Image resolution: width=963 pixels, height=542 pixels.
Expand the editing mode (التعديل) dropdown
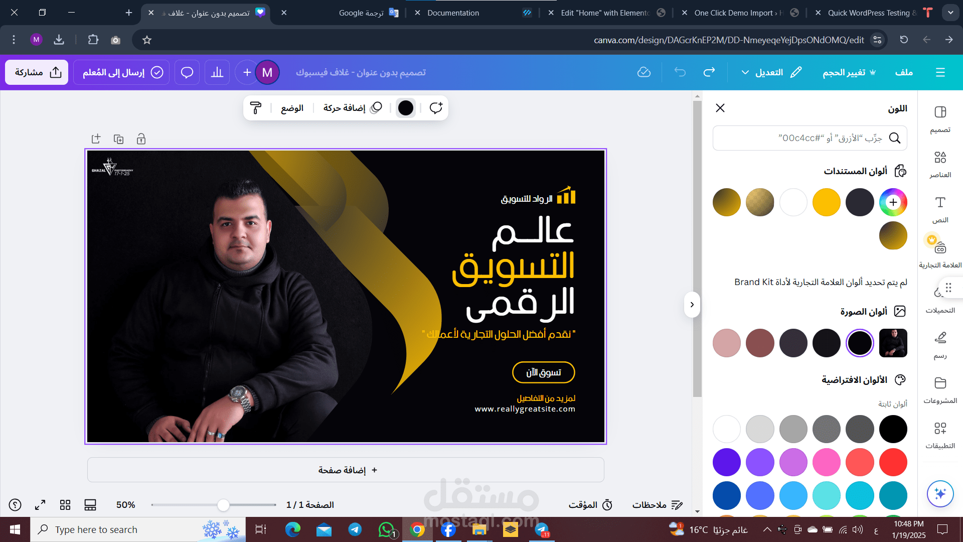[771, 72]
